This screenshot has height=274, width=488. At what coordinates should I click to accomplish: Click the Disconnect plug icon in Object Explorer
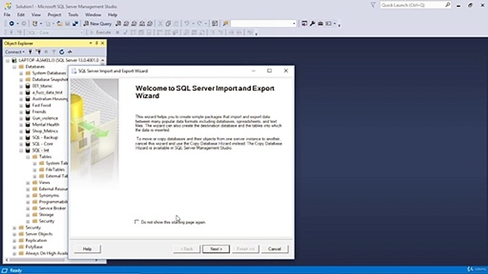click(38, 52)
